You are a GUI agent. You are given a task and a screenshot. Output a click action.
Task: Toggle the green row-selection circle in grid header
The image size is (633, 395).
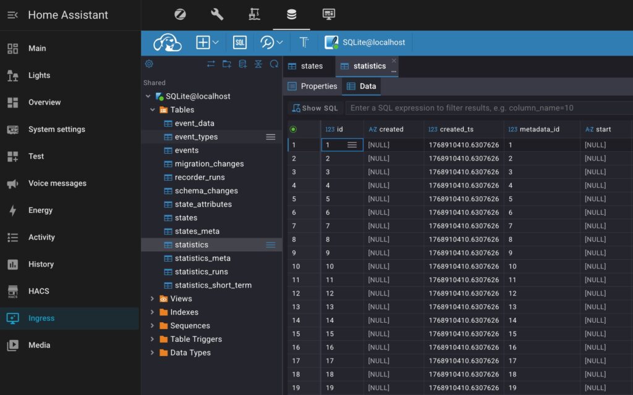tap(293, 129)
